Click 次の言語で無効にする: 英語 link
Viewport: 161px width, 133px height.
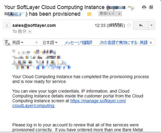coord(124,43)
